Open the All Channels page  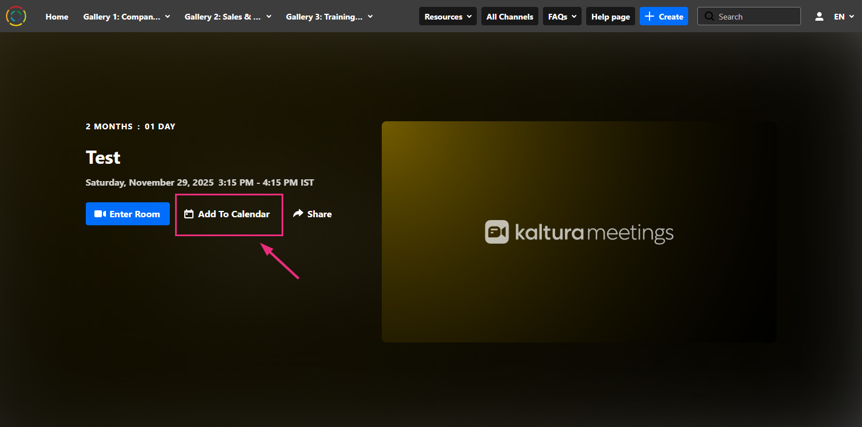pyautogui.click(x=510, y=17)
